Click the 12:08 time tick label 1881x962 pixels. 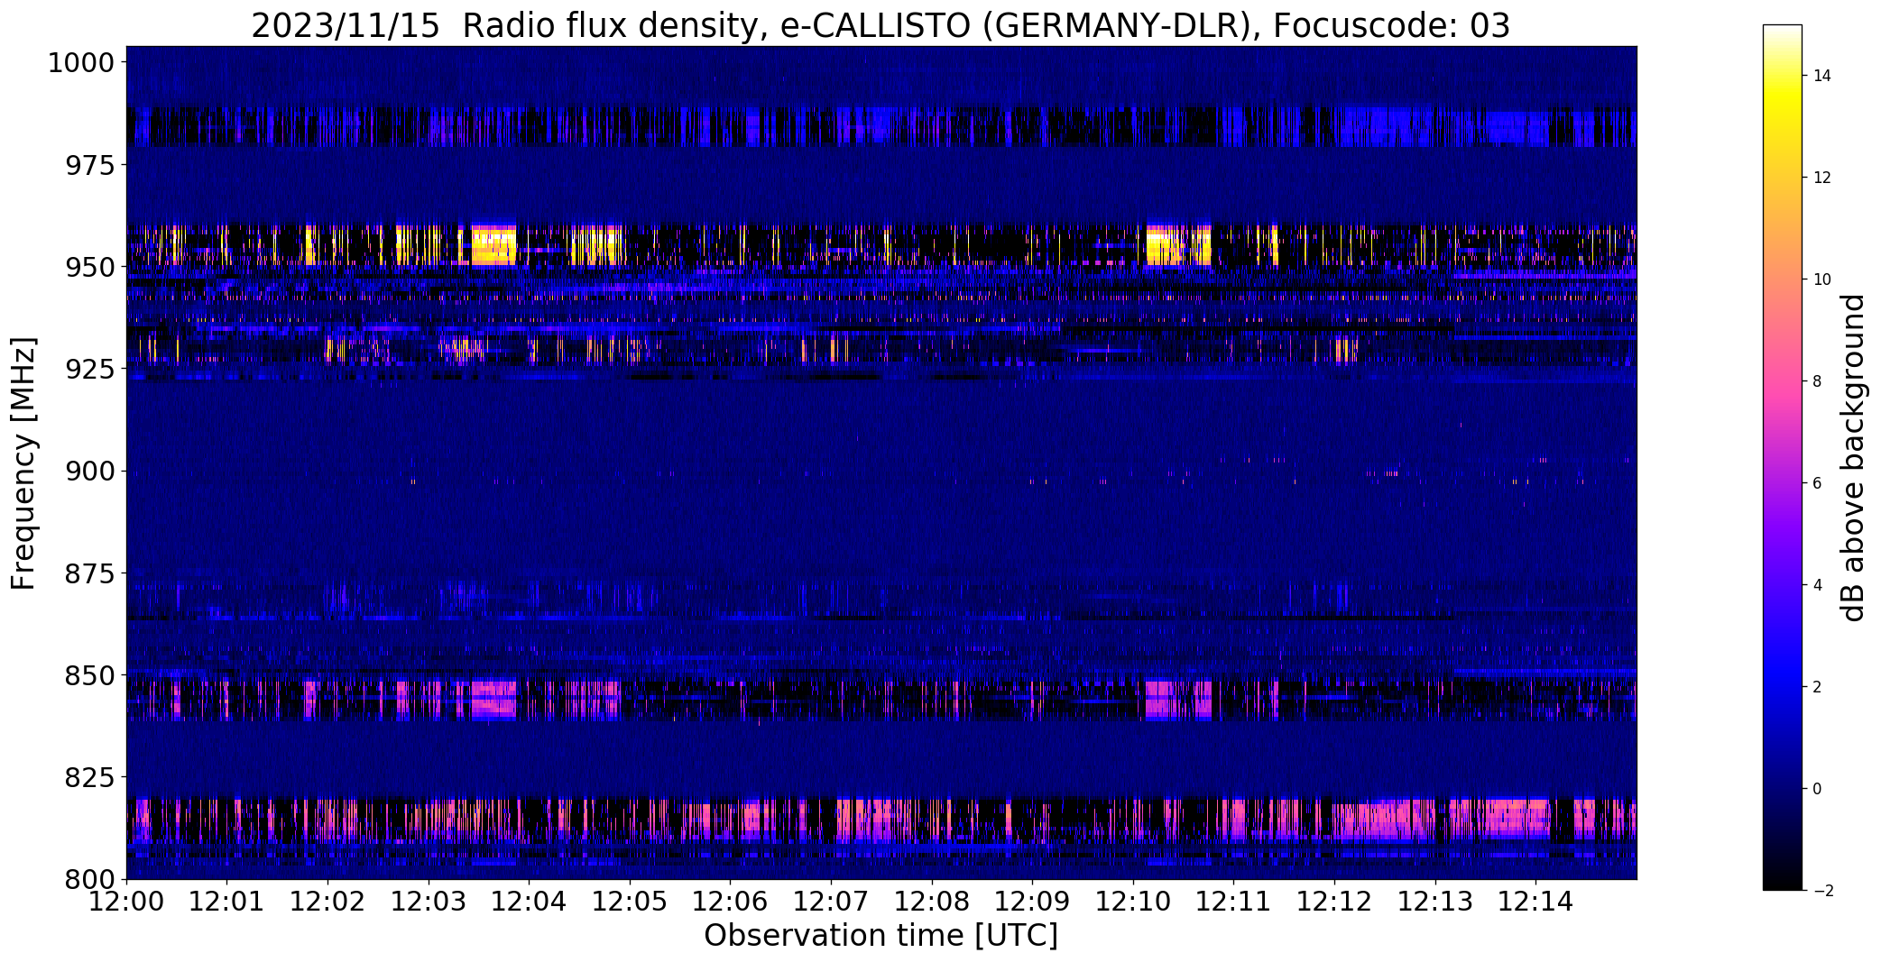click(x=932, y=902)
